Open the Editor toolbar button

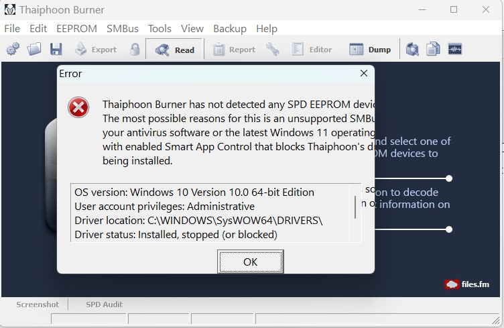pos(312,50)
